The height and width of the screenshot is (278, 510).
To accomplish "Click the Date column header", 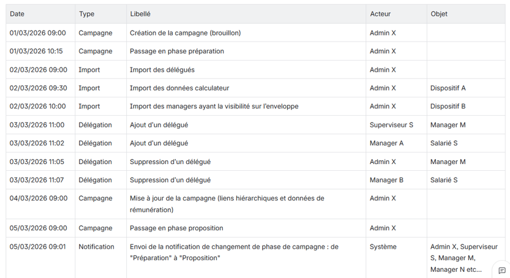I will click(17, 14).
